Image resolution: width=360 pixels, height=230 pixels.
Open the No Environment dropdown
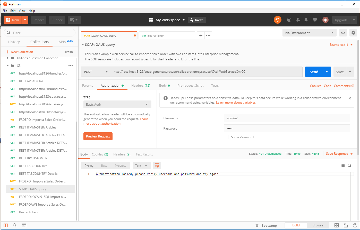click(x=309, y=33)
